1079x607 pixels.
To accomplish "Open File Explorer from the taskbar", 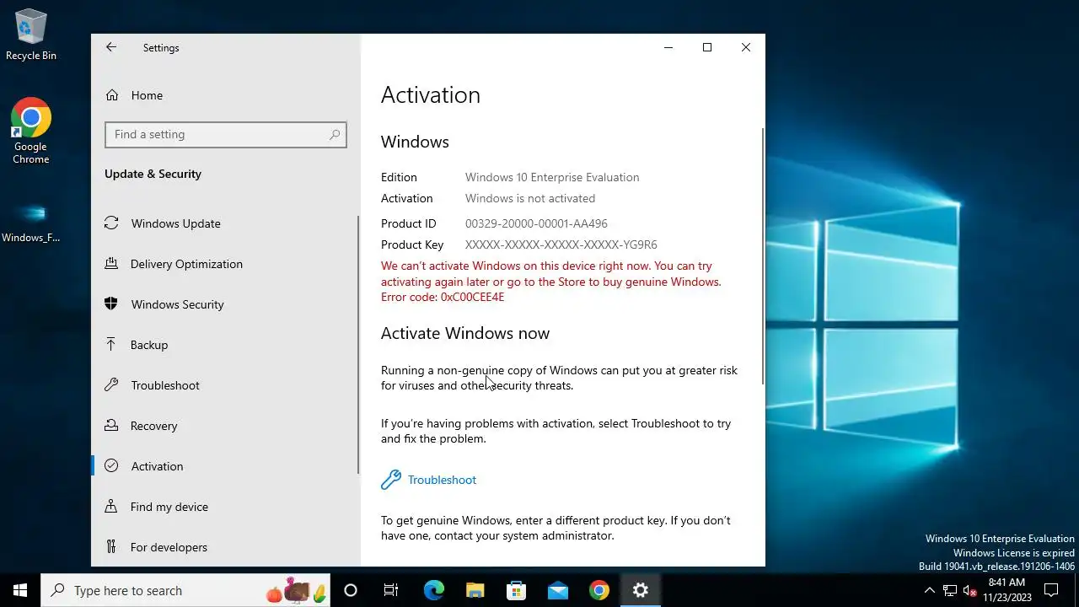I will tap(475, 590).
